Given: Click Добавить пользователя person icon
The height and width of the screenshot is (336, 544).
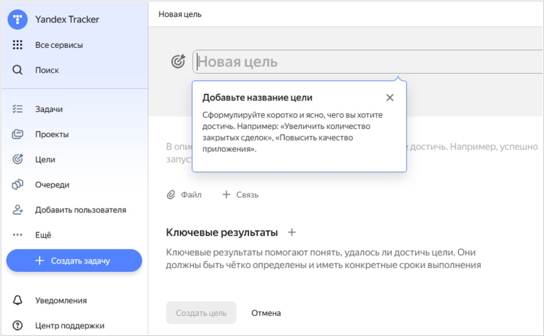Looking at the screenshot, I should (17, 210).
